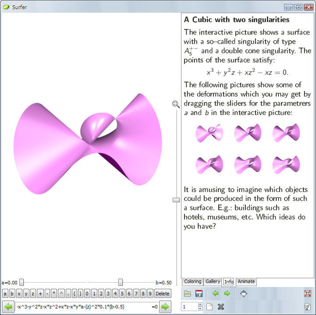Increase the page number spinner value

click(x=200, y=304)
